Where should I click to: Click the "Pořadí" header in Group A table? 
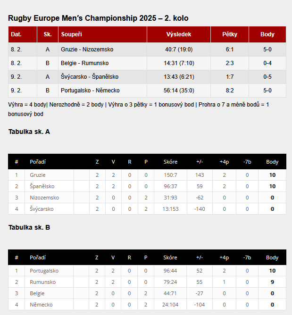point(38,162)
